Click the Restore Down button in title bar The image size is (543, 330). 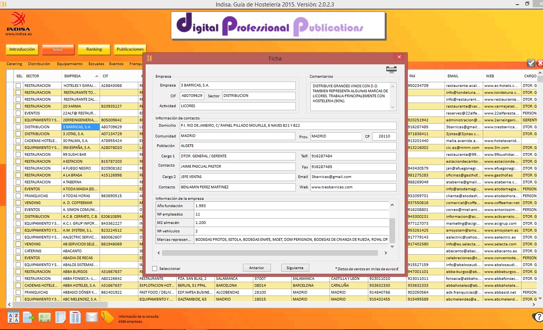[527, 4]
